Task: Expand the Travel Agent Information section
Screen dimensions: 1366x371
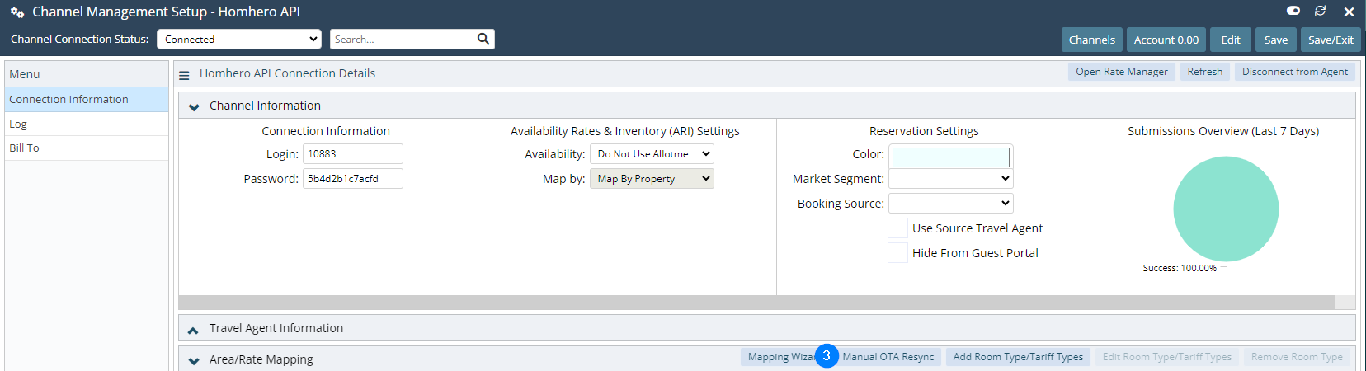Action: [193, 330]
